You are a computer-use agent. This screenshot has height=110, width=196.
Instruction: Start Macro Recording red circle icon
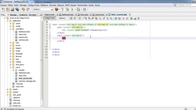pos(123,18)
